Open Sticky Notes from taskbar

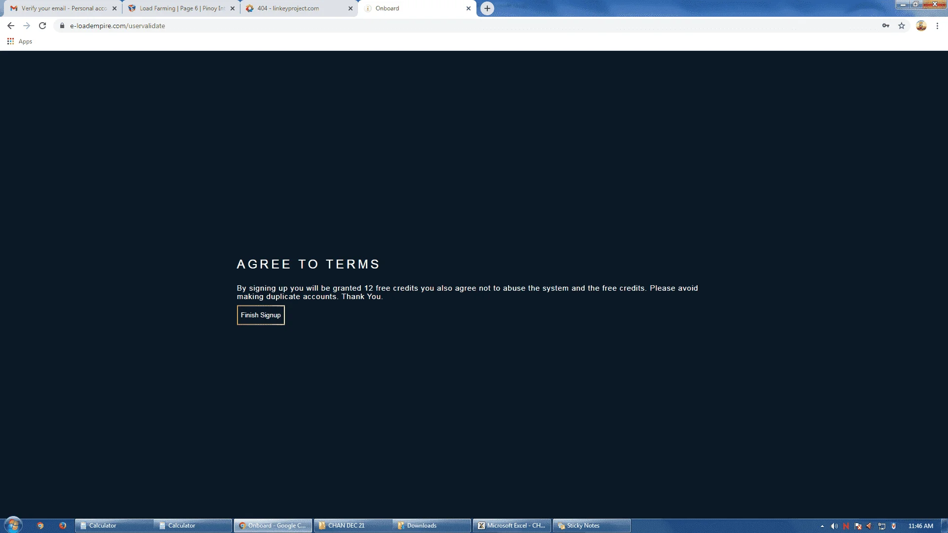(x=592, y=526)
